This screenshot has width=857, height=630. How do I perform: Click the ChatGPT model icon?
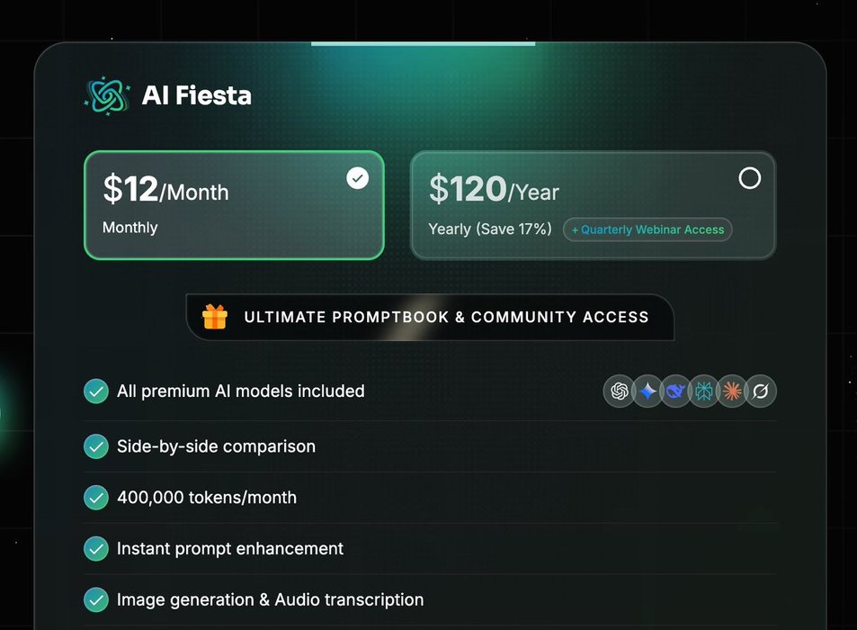pos(619,391)
